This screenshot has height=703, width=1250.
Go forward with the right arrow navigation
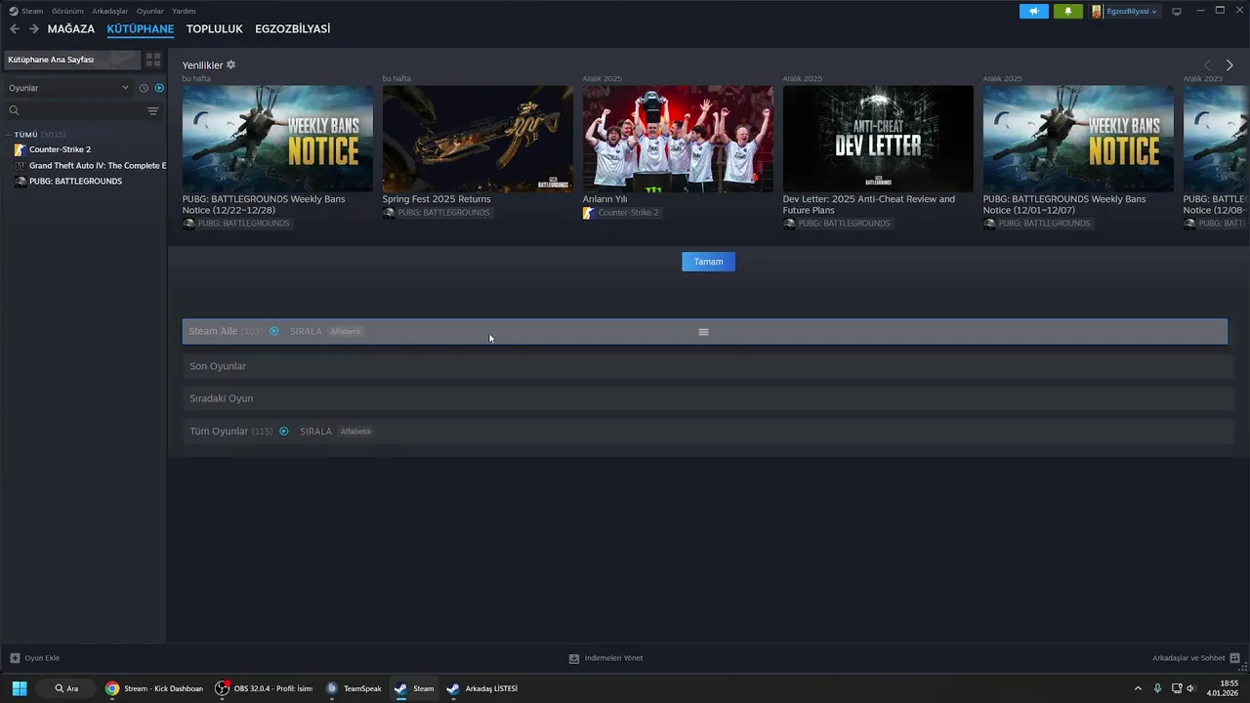34,29
